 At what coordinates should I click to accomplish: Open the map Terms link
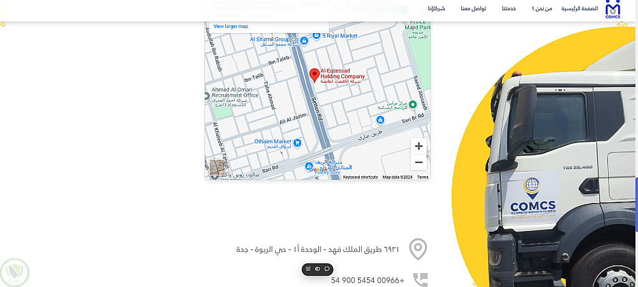point(422,177)
